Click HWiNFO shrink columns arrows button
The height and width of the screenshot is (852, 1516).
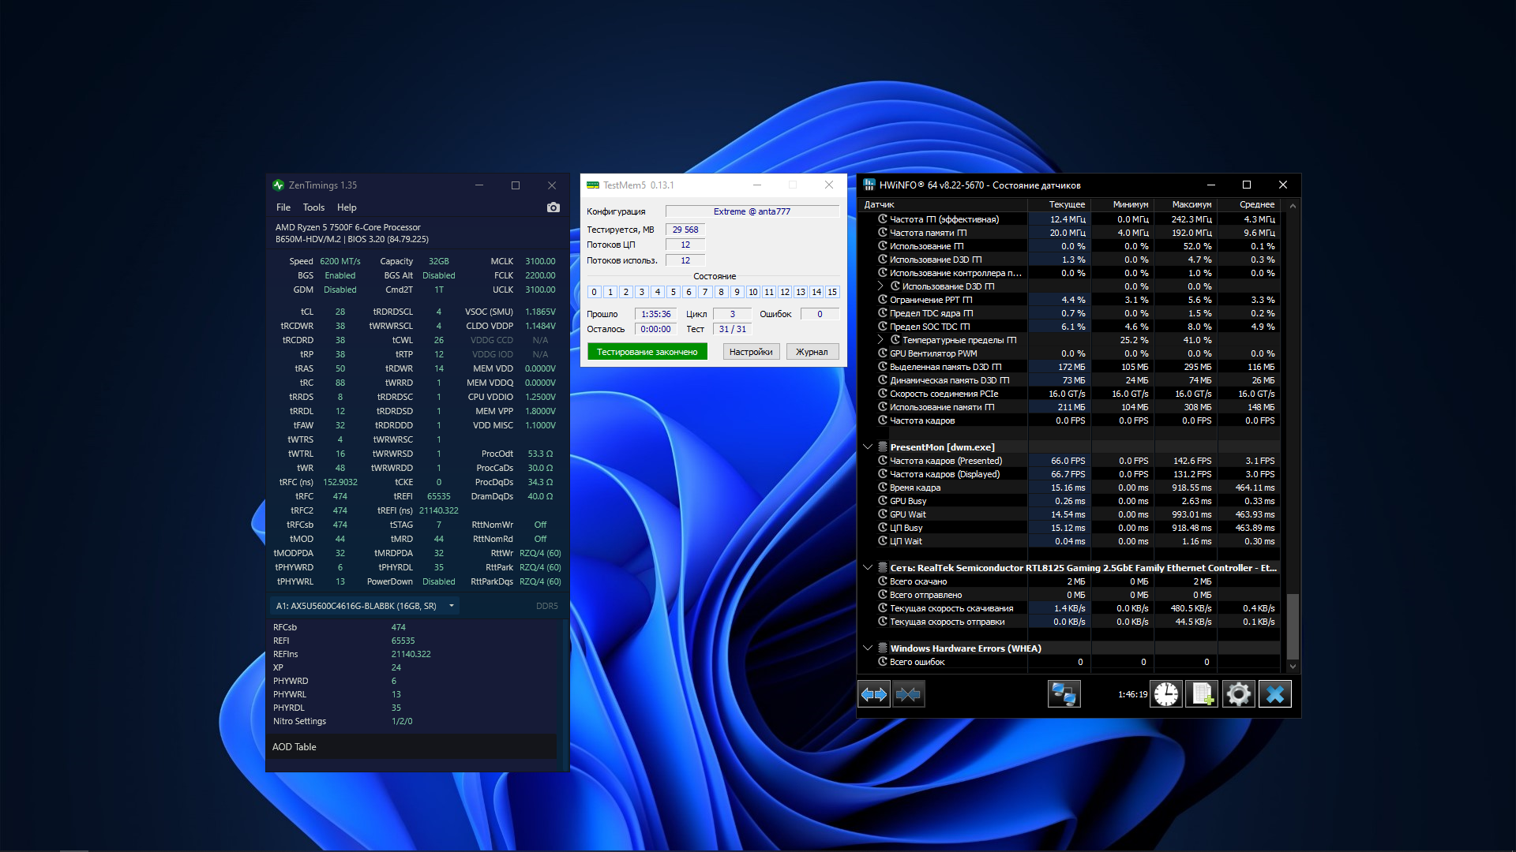click(908, 694)
